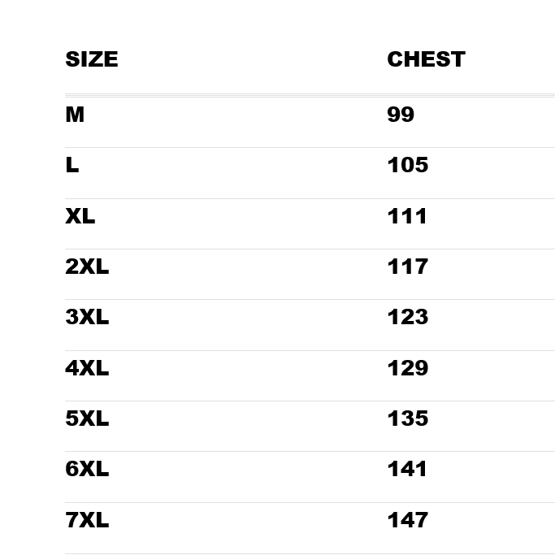Click the chest value 99

(401, 115)
